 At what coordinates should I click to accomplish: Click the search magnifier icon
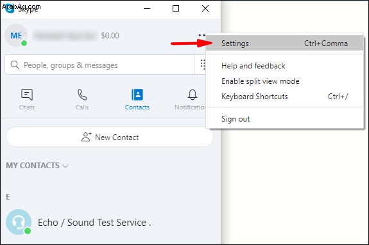pos(15,65)
